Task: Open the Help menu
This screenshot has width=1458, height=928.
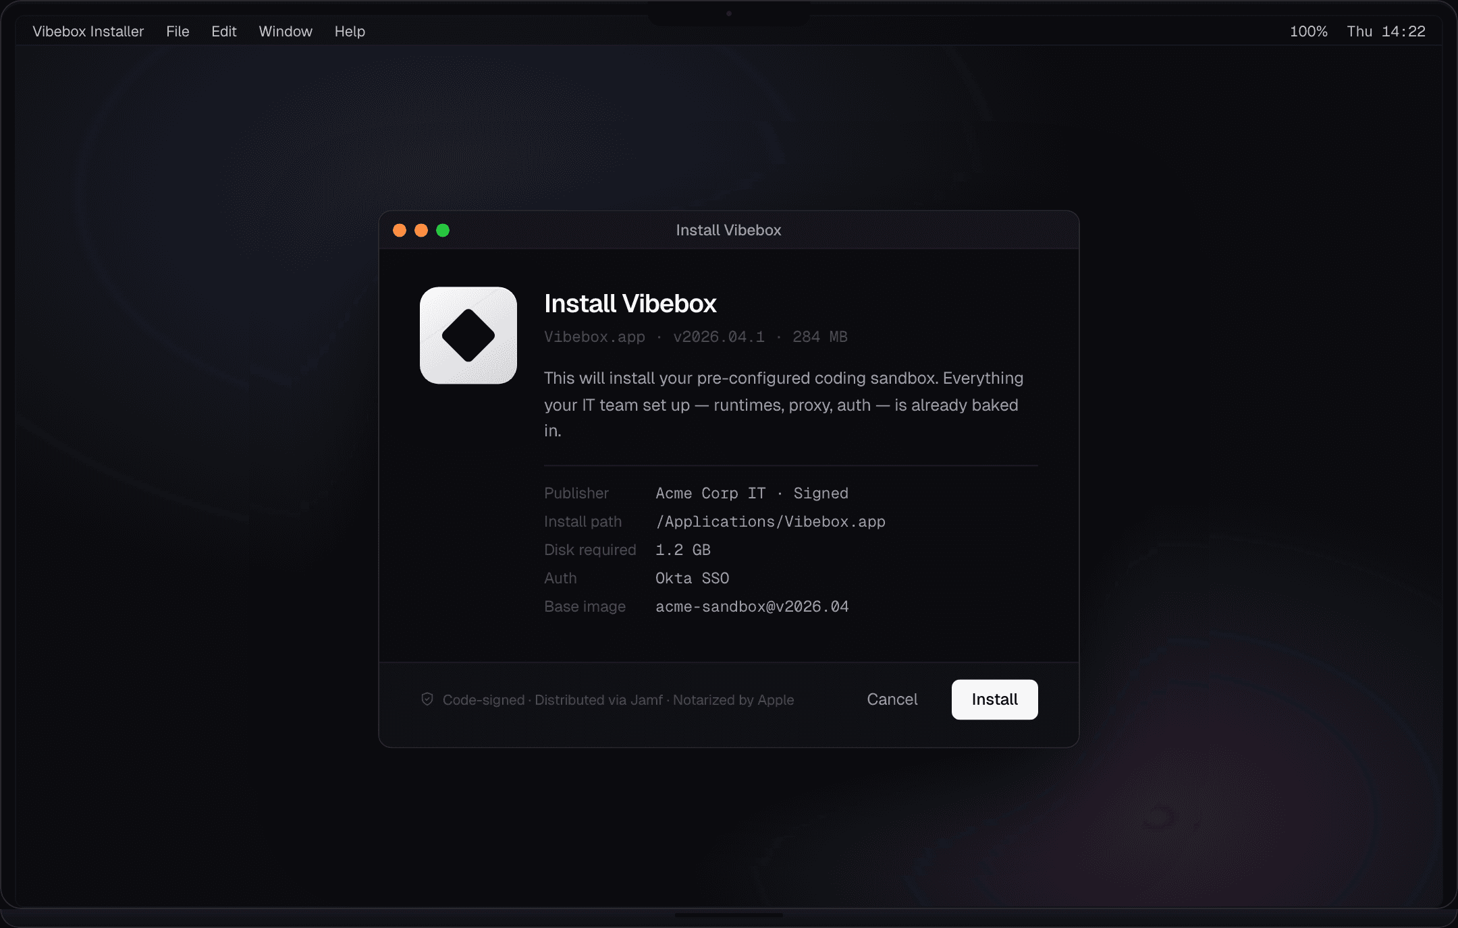Action: 349,31
